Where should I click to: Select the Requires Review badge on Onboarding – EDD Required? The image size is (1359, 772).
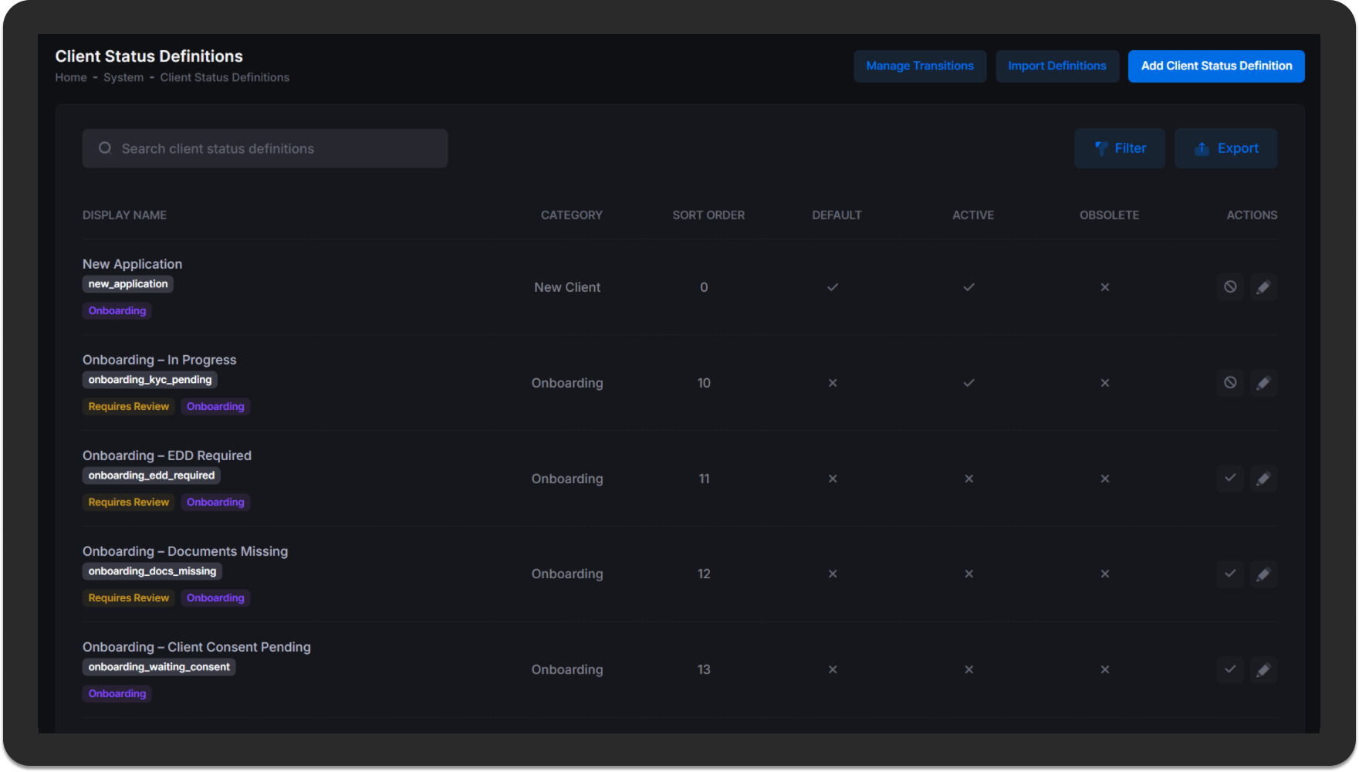coord(128,502)
